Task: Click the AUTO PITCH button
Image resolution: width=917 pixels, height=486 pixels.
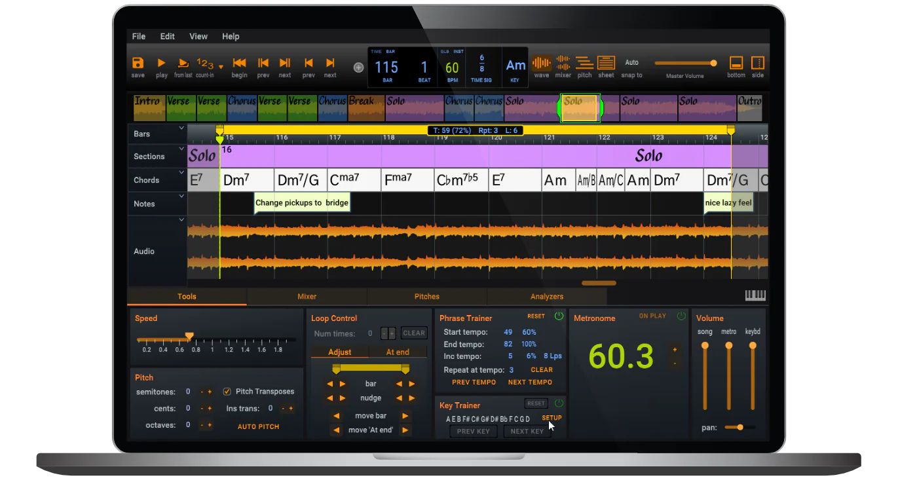Action: 258,426
